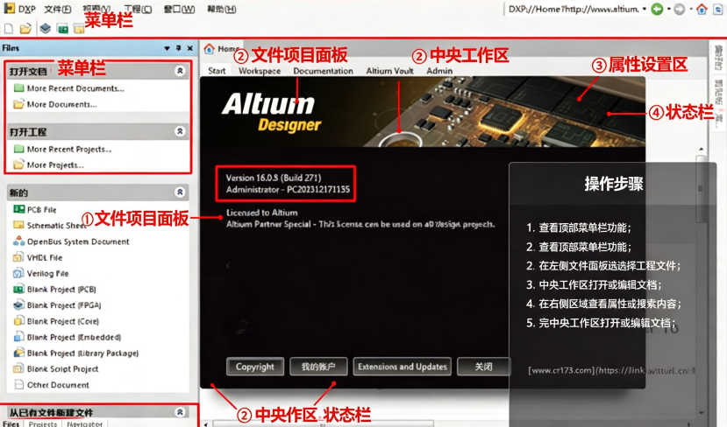Click the Version 16.0.8 (Build 271) text
This screenshot has width=727, height=427.
click(274, 178)
